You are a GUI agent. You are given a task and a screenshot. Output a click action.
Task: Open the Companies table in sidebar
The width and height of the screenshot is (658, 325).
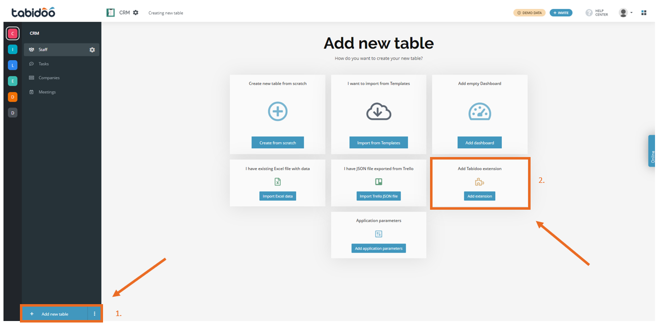(x=62, y=78)
